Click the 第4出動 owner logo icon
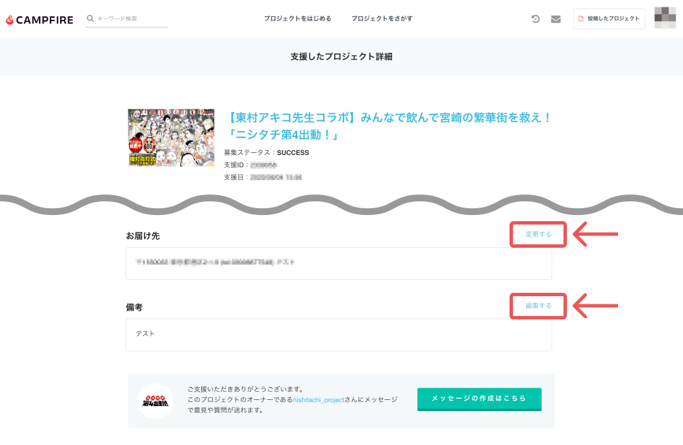 tap(155, 401)
